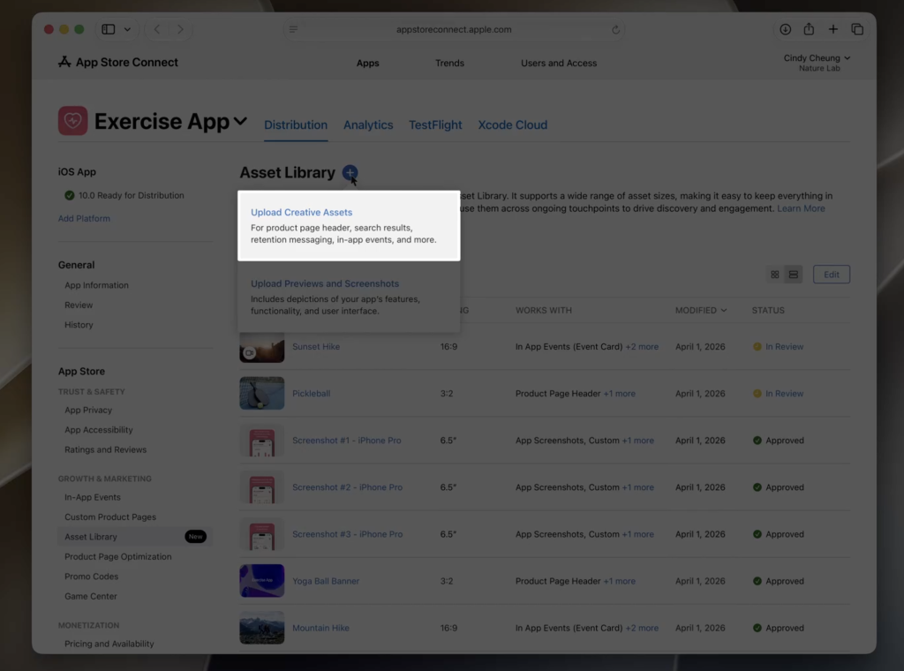Screen dimensions: 904x671
Task: Go forward with the Safari forward arrow
Action: [x=180, y=29]
